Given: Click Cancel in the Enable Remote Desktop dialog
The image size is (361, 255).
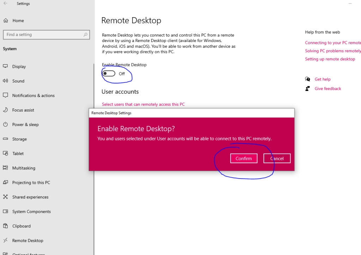Looking at the screenshot, I should pyautogui.click(x=277, y=158).
